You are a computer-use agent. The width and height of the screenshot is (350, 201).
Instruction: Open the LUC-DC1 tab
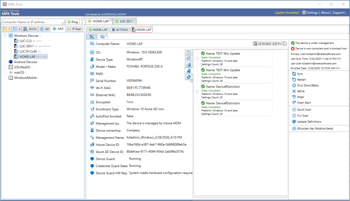click(x=125, y=22)
